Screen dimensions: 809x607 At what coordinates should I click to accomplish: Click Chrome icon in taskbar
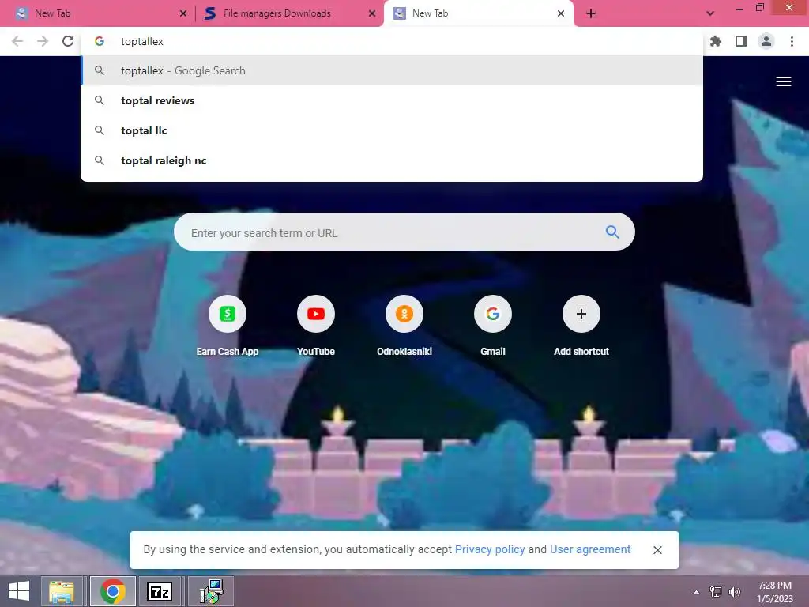(113, 591)
